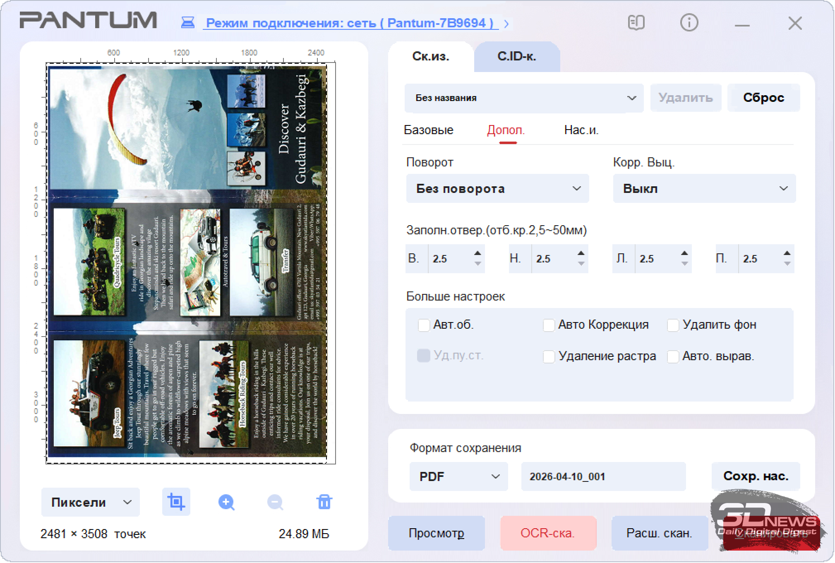Open the PDF save format dropdown
The width and height of the screenshot is (835, 563).
pyautogui.click(x=458, y=476)
